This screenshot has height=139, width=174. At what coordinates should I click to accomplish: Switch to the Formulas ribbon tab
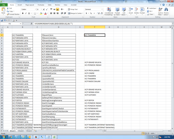point(41,5)
